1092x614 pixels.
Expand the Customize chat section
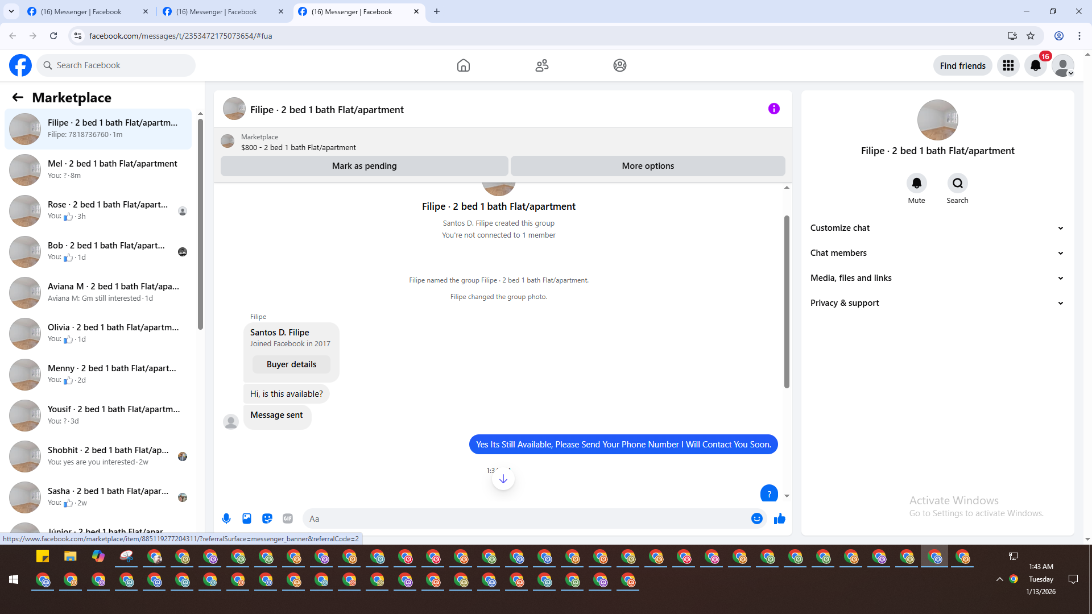[937, 228]
